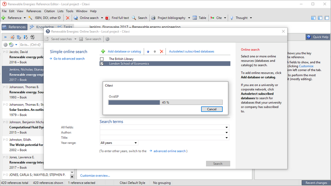Close the Online Search dialog
The width and height of the screenshot is (331, 186).
coord(283,31)
